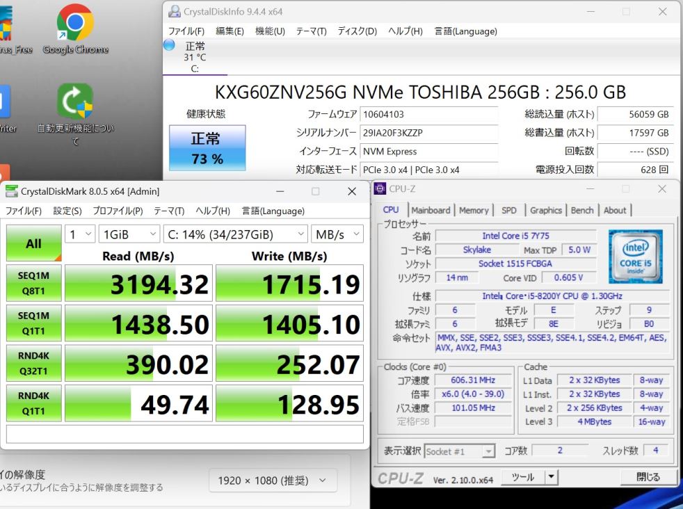Viewport: 683px width, 509px height.
Task: Click the Intel Core i5 logo
Action: (634, 255)
